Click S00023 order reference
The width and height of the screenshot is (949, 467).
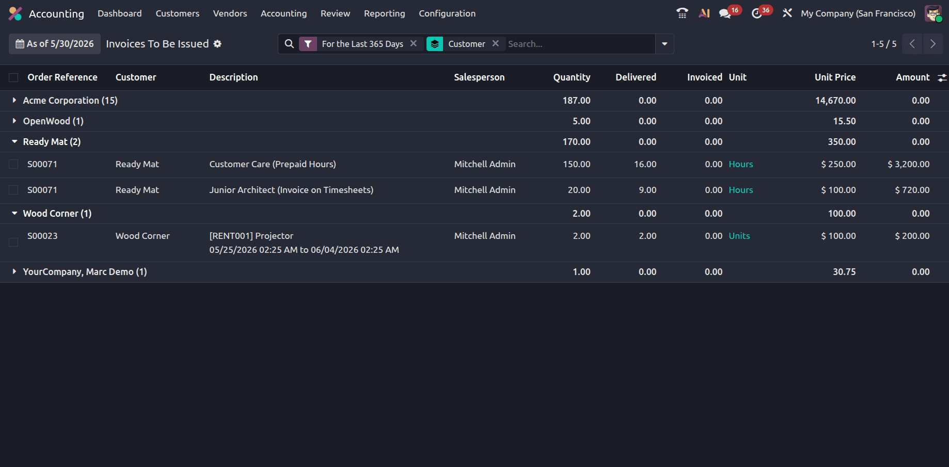42,236
